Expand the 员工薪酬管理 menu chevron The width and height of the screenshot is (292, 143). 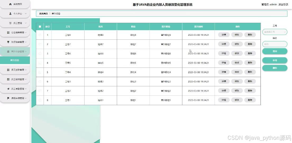26,70
